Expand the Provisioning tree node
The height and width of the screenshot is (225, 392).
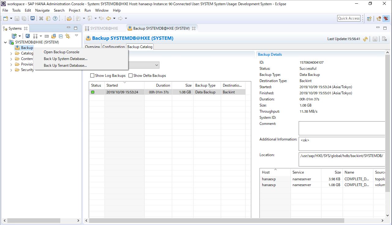[11, 64]
